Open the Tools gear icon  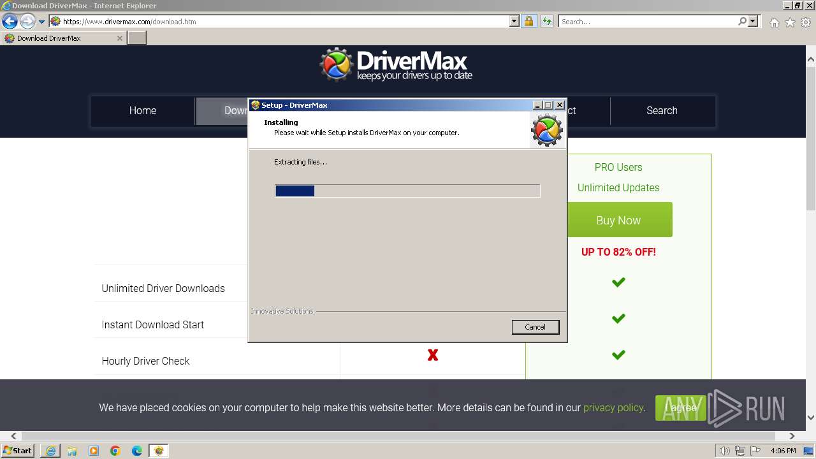pyautogui.click(x=806, y=22)
